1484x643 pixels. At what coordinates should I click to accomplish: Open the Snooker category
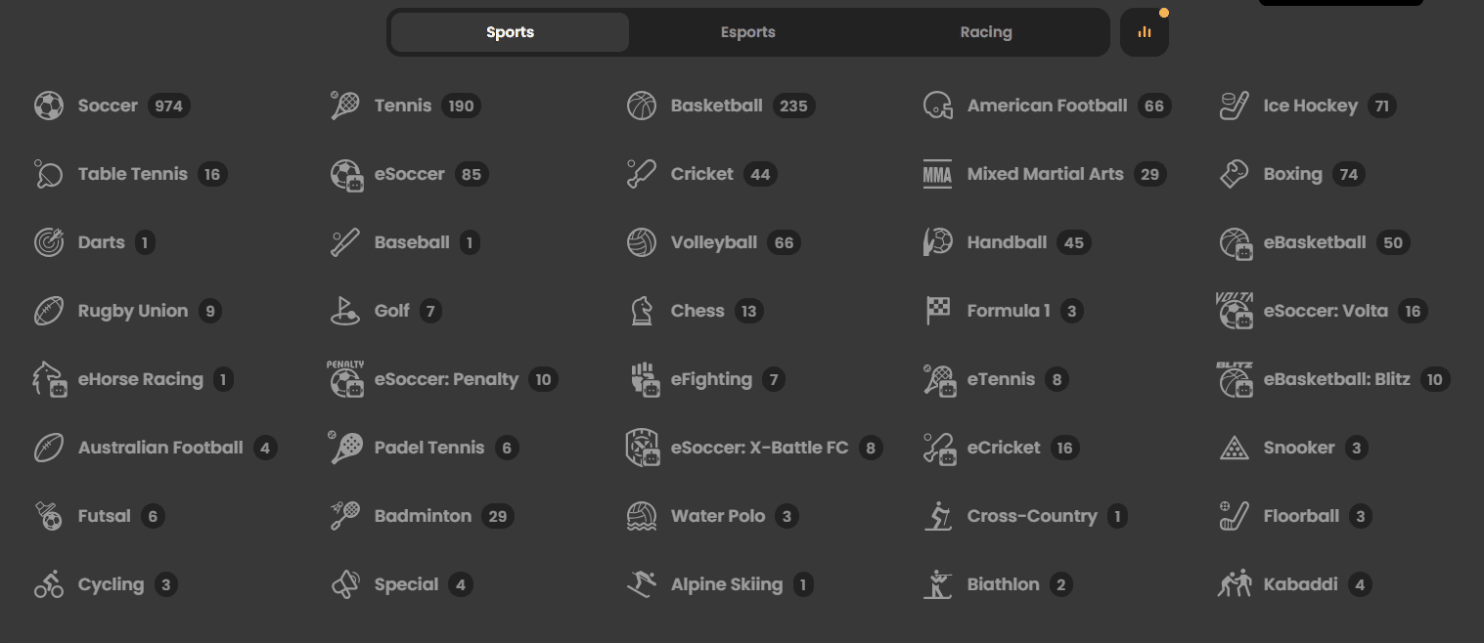coord(1299,447)
